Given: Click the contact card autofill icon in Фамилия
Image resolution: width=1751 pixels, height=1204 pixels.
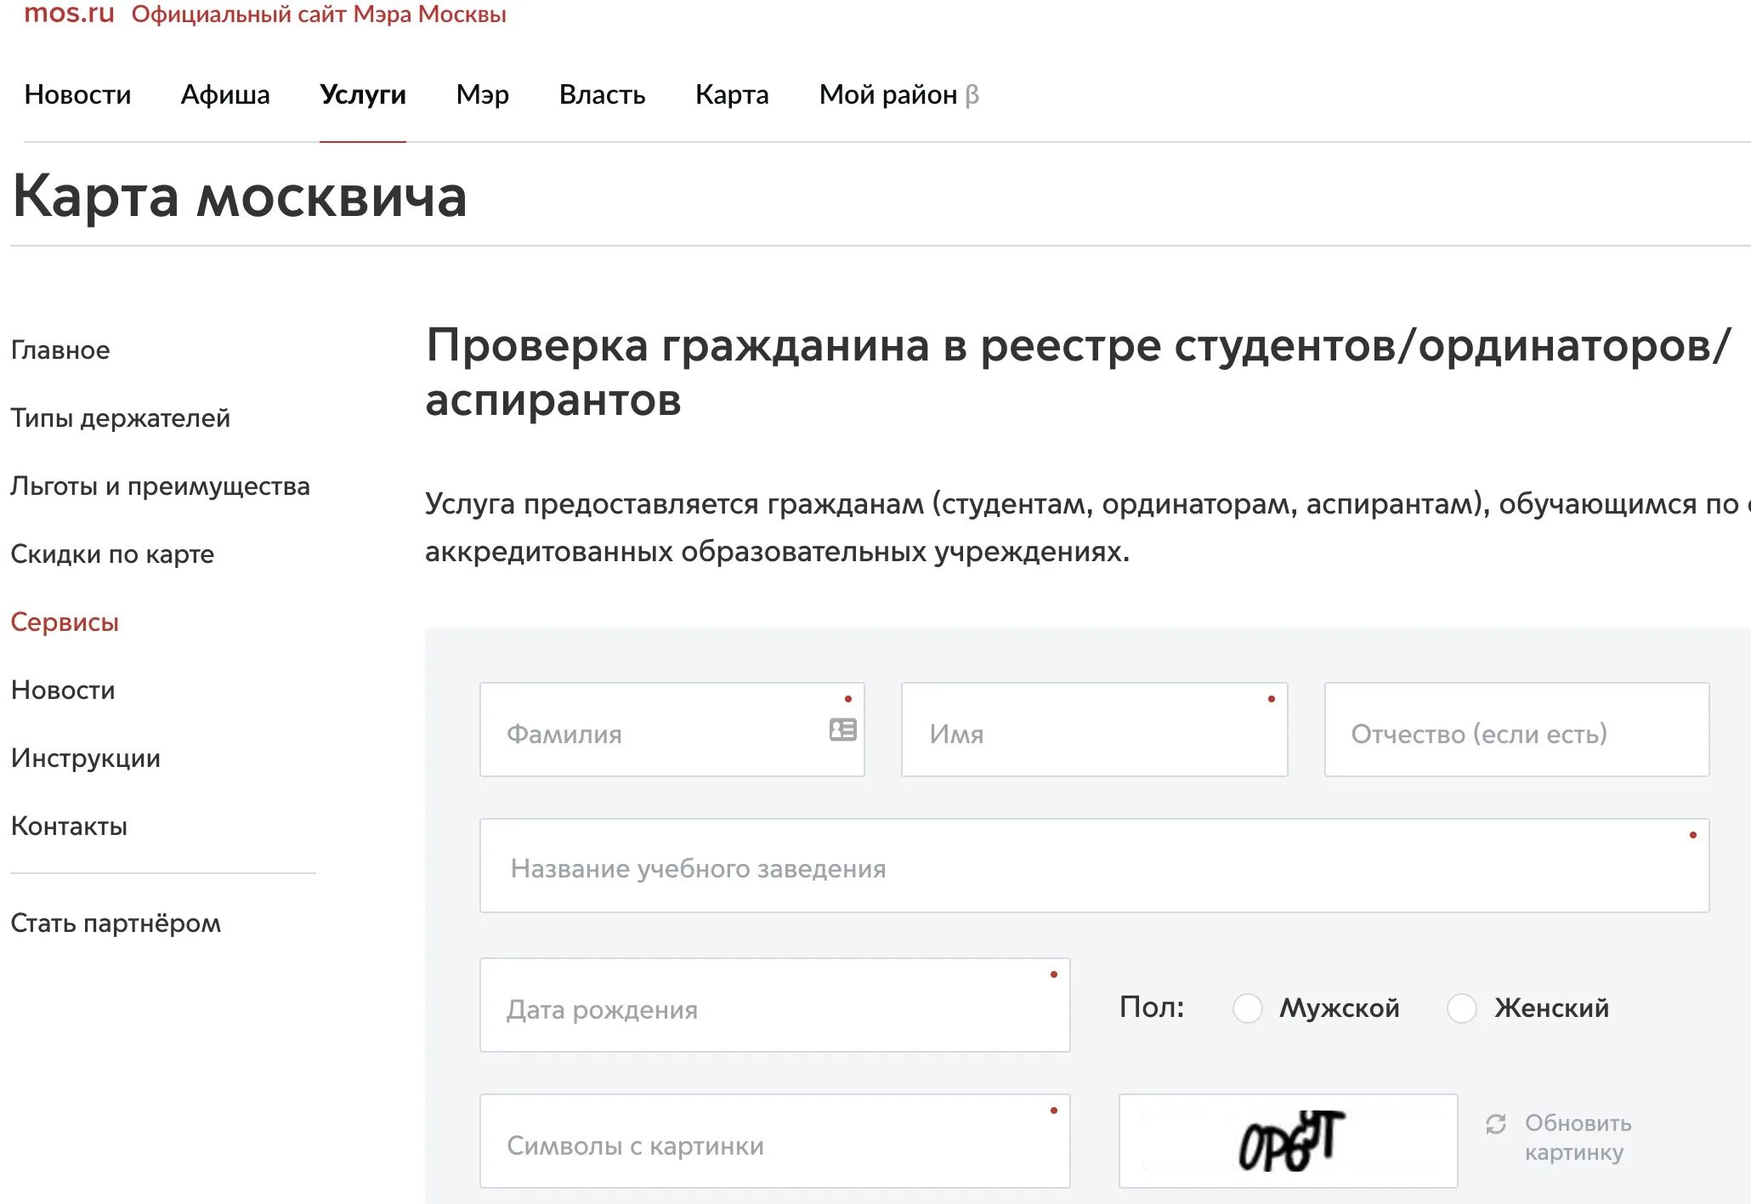Looking at the screenshot, I should click(842, 730).
